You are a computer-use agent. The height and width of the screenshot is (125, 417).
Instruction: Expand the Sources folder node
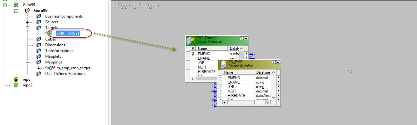(28, 22)
